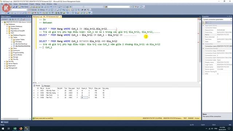Image resolution: width=233 pixels, height=131 pixels.
Task: Select the Management folder
Action: tap(13, 68)
